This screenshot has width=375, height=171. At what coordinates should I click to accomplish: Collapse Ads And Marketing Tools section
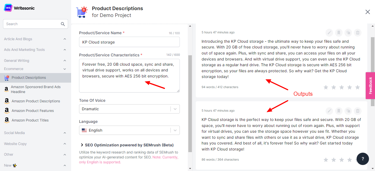pyautogui.click(x=65, y=50)
